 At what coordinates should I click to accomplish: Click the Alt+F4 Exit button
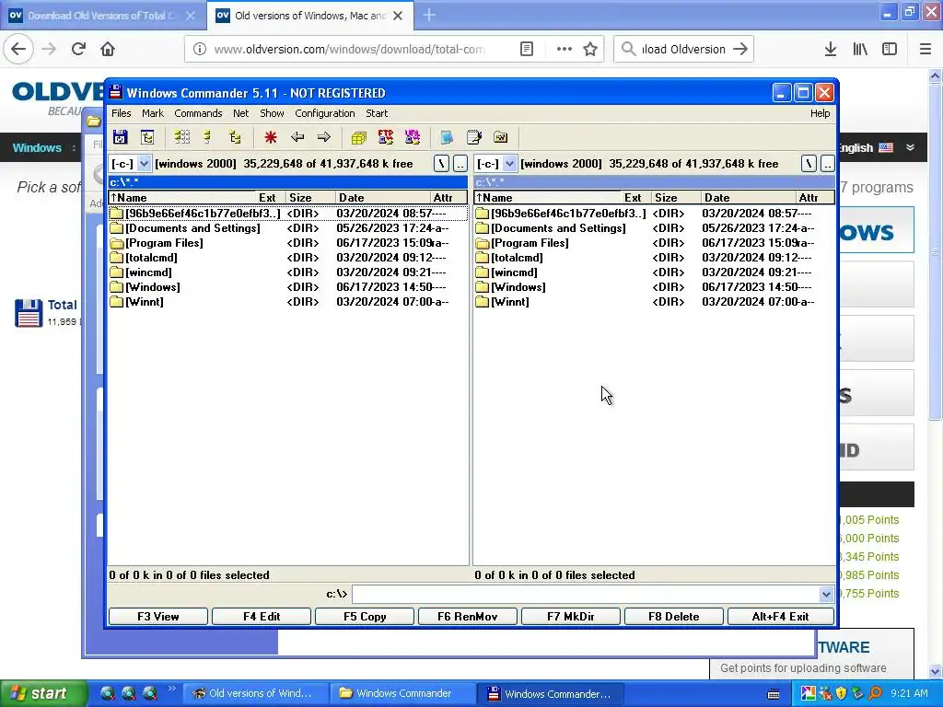pos(781,616)
